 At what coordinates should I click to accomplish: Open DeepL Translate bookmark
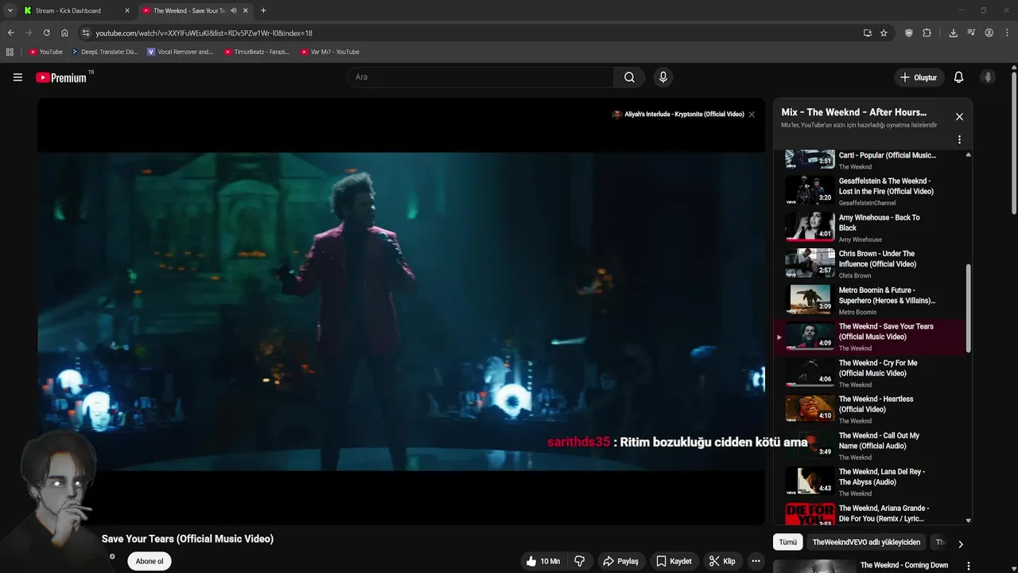(x=104, y=52)
